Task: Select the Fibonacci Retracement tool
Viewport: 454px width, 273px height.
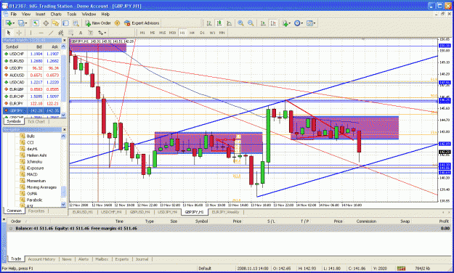Action: tap(70, 33)
